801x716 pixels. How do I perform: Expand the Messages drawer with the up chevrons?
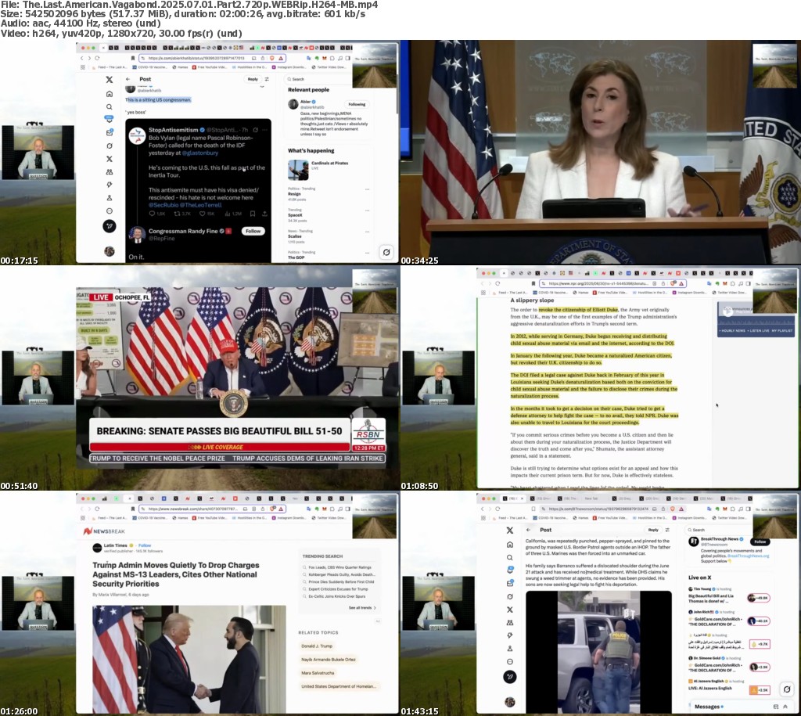coord(785,707)
